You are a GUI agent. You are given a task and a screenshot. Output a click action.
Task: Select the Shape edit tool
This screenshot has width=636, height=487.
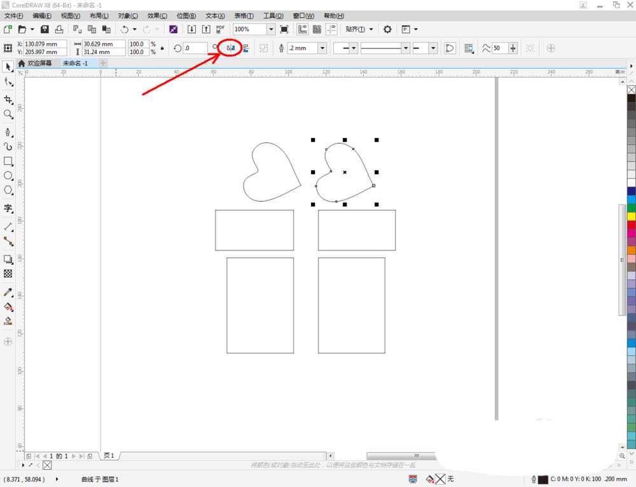coord(8,82)
